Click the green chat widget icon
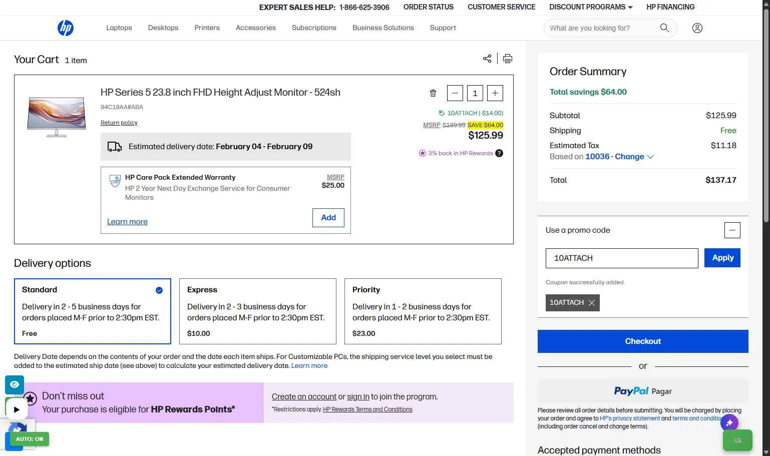 point(737,440)
